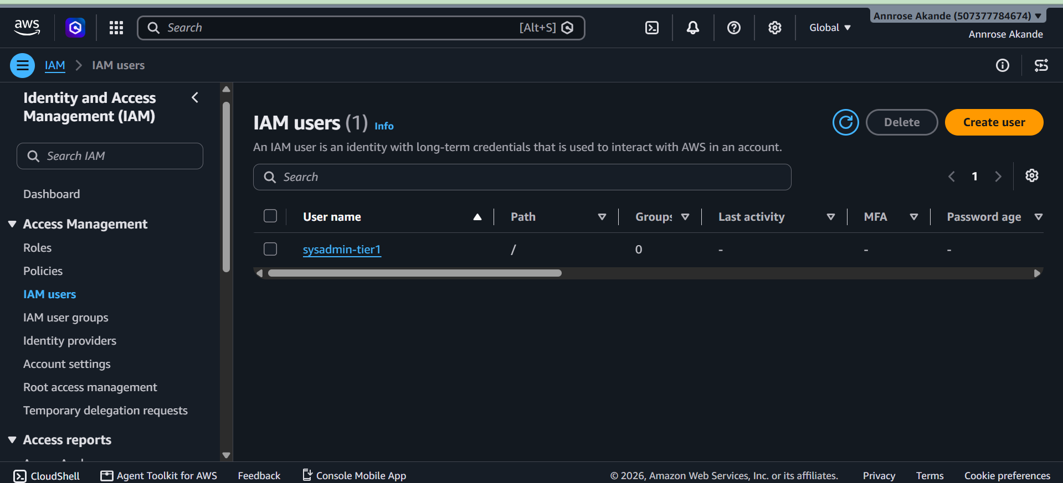Open CloudShell in the footer

[47, 476]
